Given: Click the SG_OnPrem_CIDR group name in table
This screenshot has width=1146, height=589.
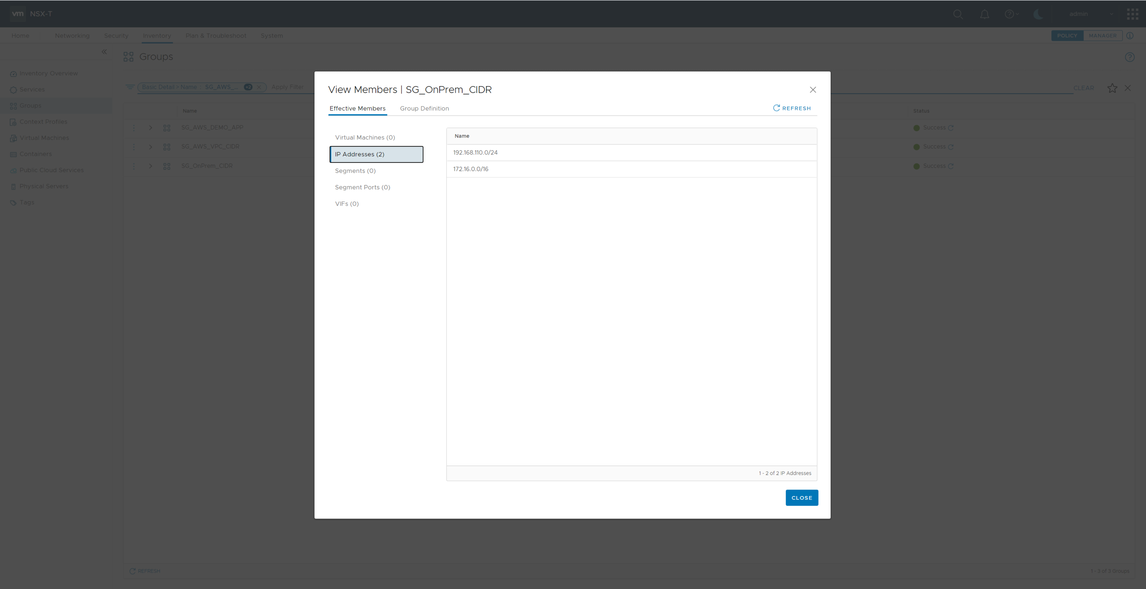Looking at the screenshot, I should point(207,166).
